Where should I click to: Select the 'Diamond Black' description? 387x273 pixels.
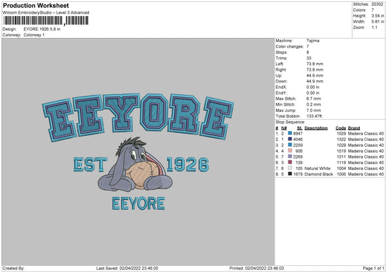[x=319, y=174]
